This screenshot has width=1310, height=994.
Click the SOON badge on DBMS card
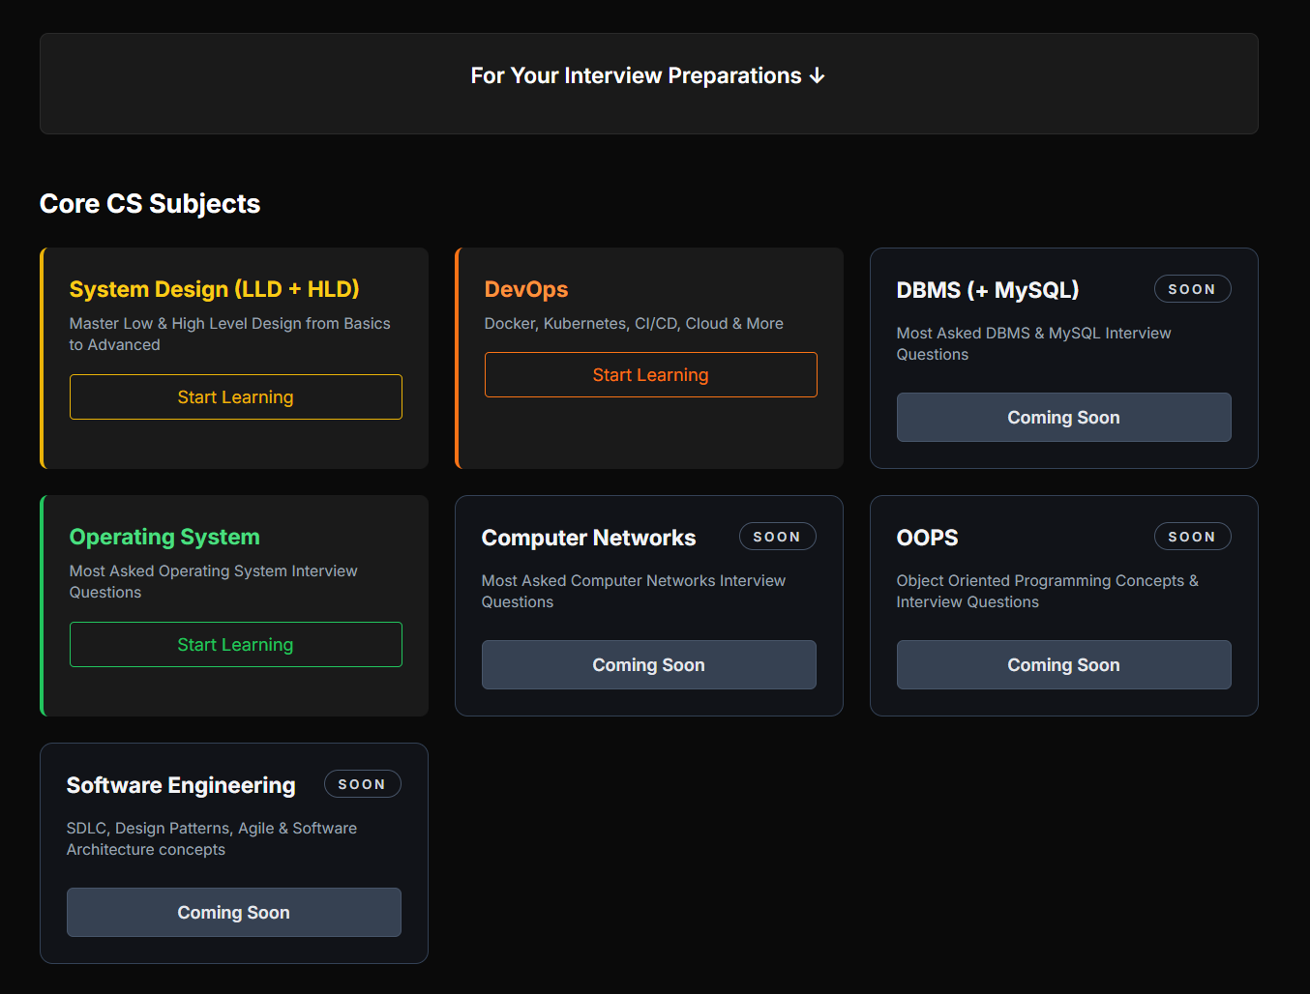pos(1192,289)
